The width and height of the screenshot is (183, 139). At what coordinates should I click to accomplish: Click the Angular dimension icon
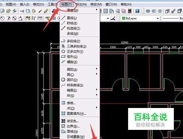pyautogui.click(x=20, y=18)
